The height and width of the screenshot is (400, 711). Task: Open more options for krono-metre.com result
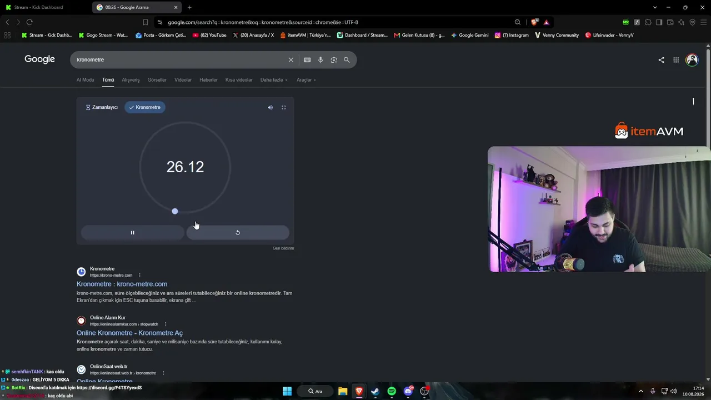pyautogui.click(x=139, y=276)
